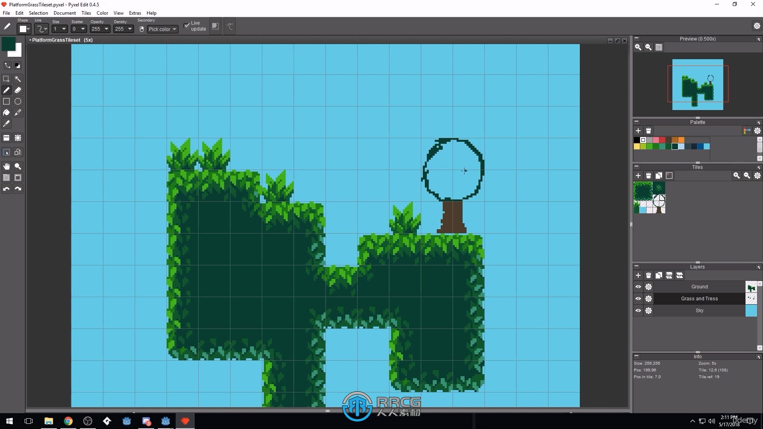Expand the Brush size dropdown
Image resolution: width=763 pixels, height=429 pixels.
[62, 29]
